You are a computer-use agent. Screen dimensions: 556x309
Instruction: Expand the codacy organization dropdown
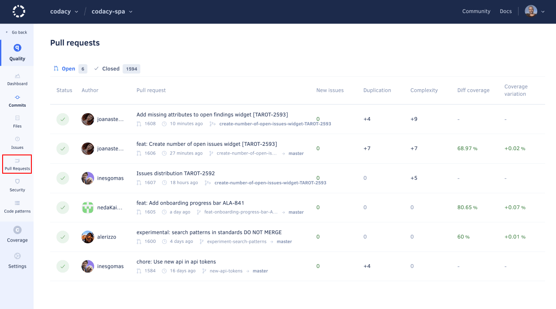[64, 11]
